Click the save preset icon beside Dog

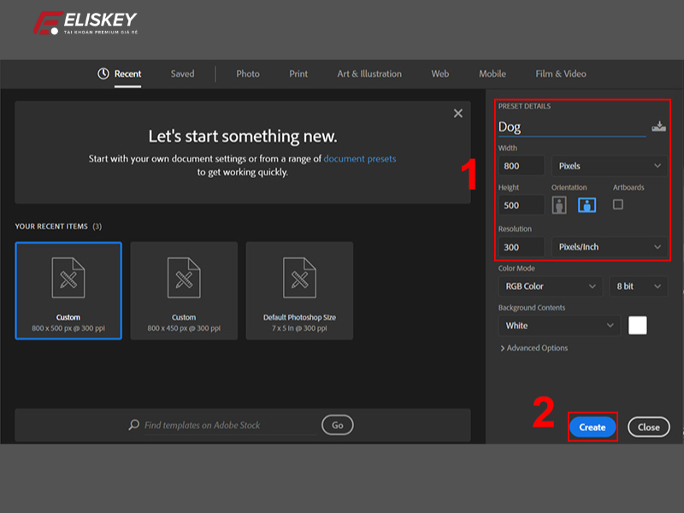pyautogui.click(x=658, y=127)
